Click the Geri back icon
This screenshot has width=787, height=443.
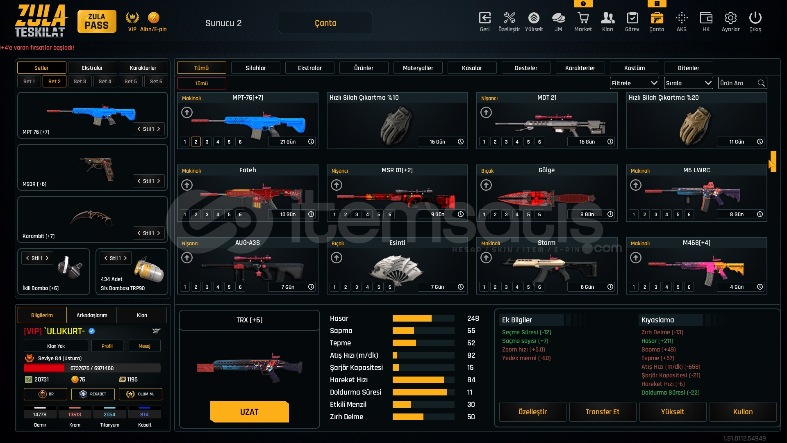click(x=484, y=18)
